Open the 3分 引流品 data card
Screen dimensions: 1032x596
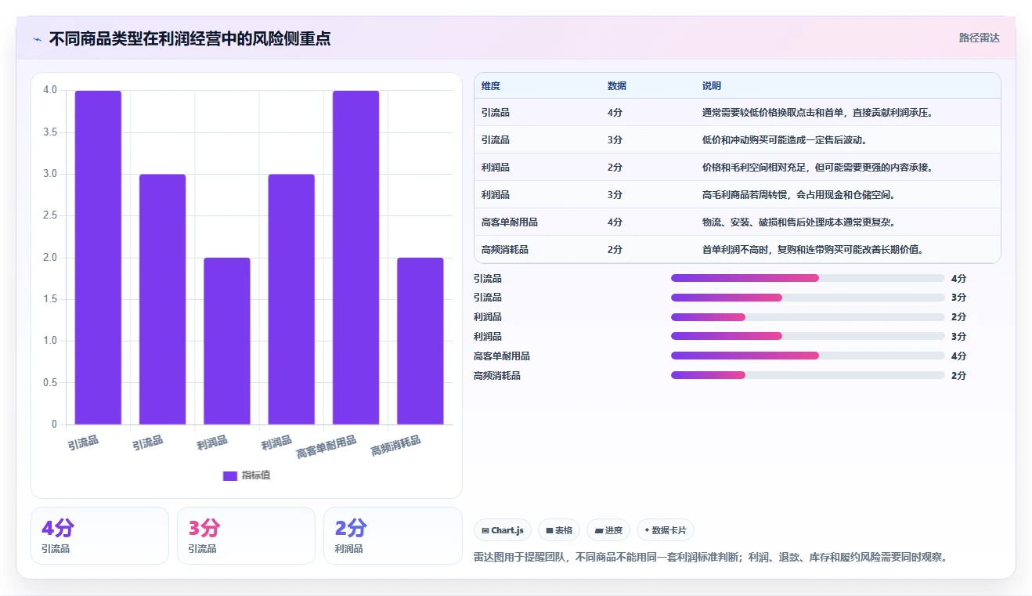click(x=246, y=536)
